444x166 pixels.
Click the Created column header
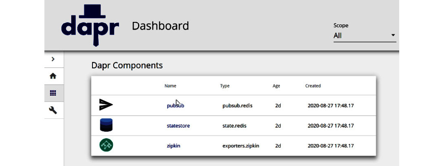click(313, 86)
